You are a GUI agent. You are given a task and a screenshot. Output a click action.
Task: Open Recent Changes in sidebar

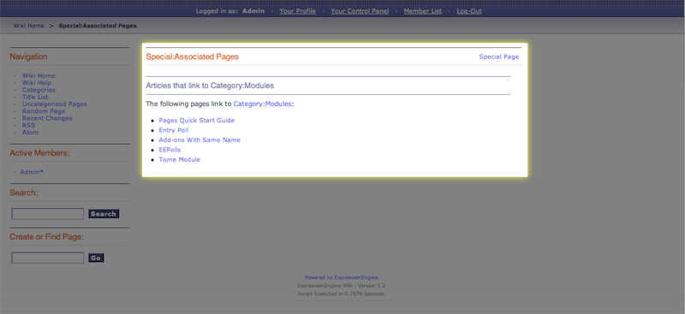(x=47, y=118)
